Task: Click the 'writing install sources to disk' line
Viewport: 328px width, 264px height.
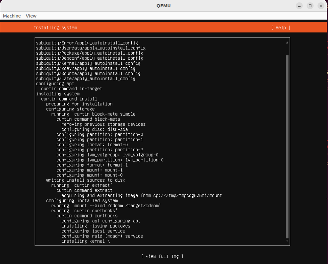Action: click(86, 180)
